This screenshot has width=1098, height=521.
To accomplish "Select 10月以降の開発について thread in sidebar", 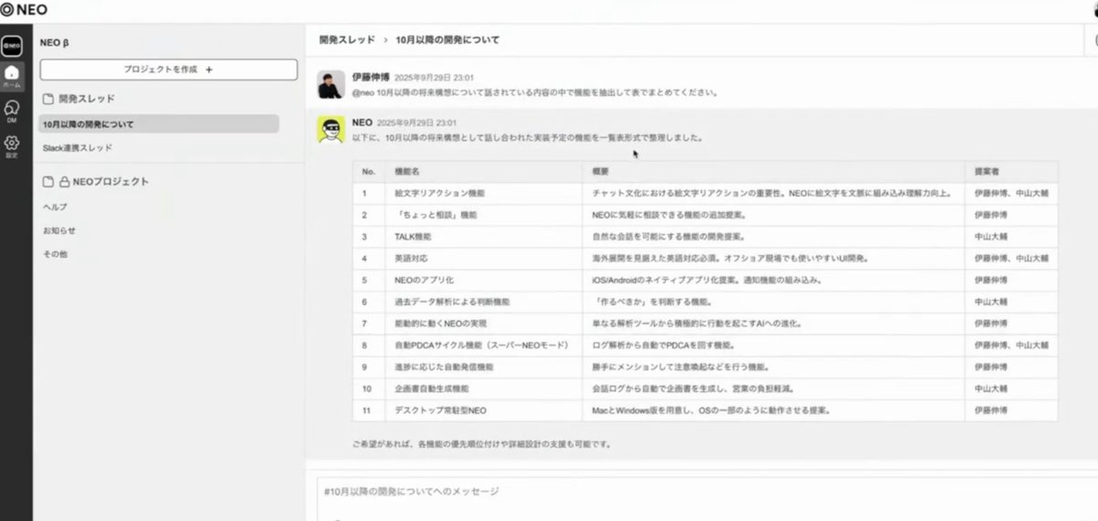I will click(159, 123).
